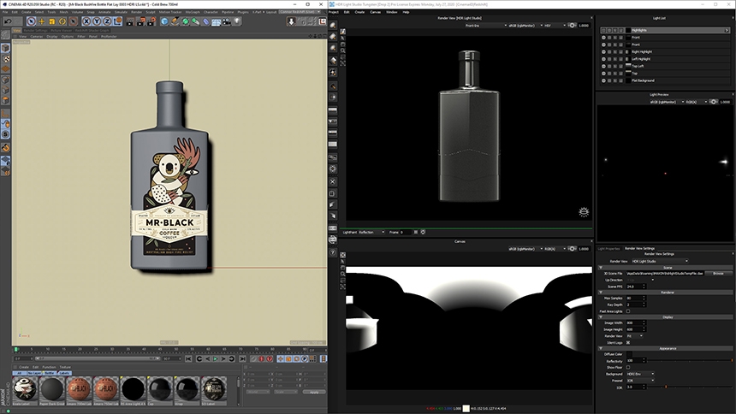Open the Layout dropdown in Cinema 4D

[x=300, y=12]
